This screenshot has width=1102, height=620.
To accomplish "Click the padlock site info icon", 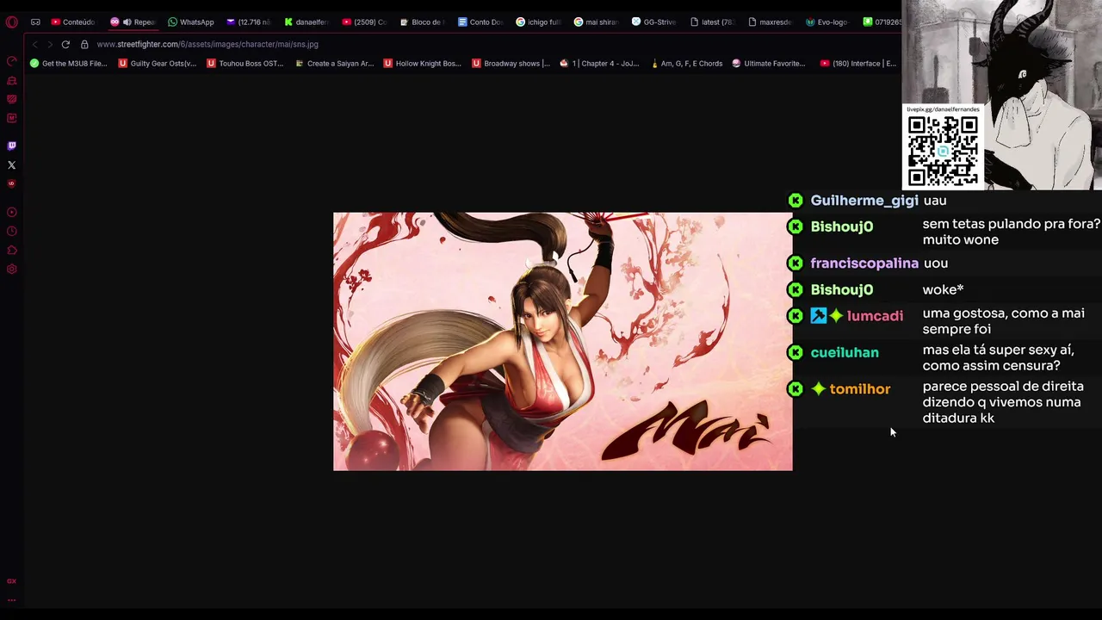I will click(x=84, y=44).
